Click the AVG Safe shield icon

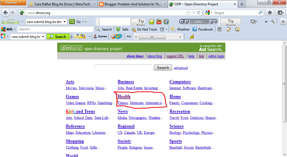coord(118,29)
